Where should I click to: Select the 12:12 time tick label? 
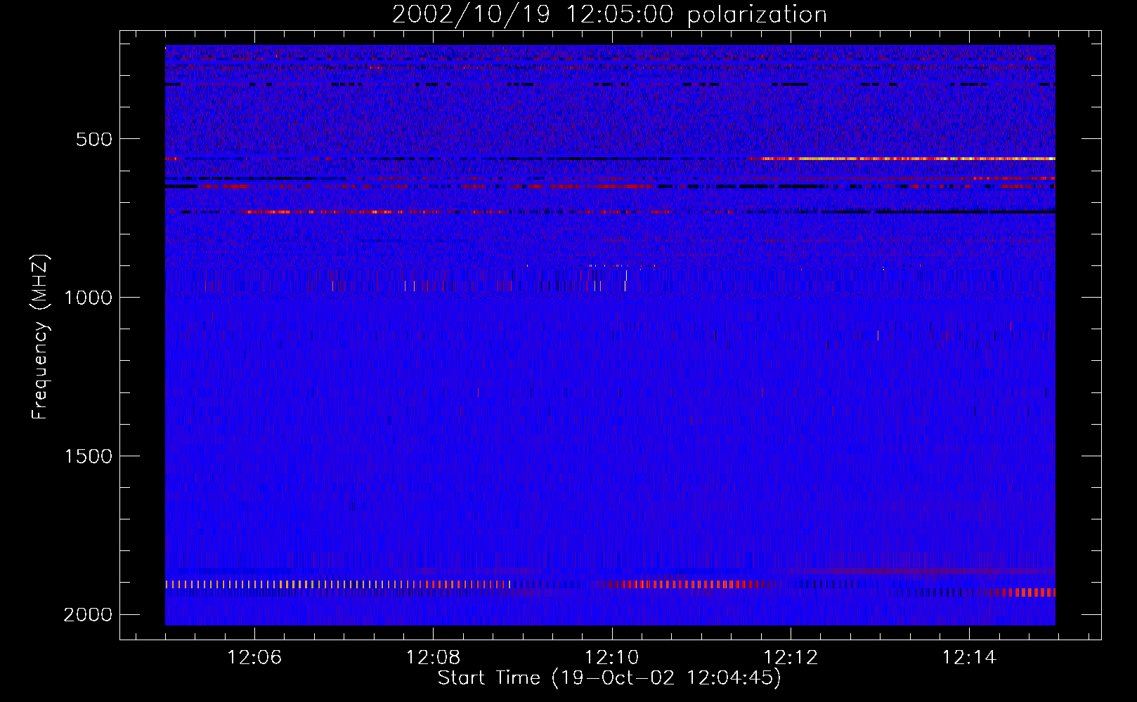[791, 658]
